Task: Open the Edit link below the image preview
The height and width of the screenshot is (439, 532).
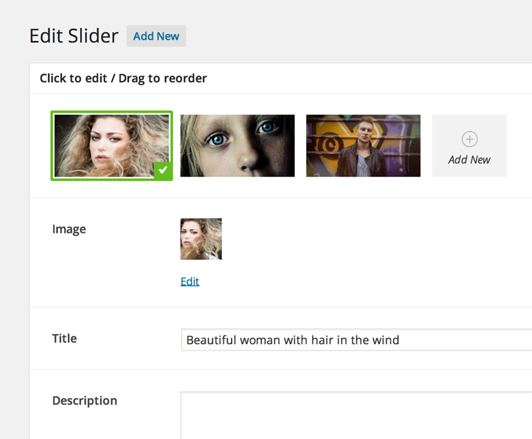Action: (x=189, y=281)
